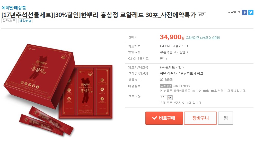Click the 상온 badge beside the product title
The height and width of the screenshot is (148, 255).
pyautogui.click(x=202, y=15)
